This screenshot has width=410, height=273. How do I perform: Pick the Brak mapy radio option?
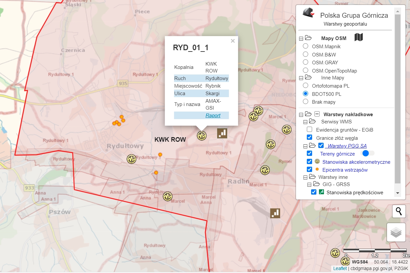click(x=306, y=101)
